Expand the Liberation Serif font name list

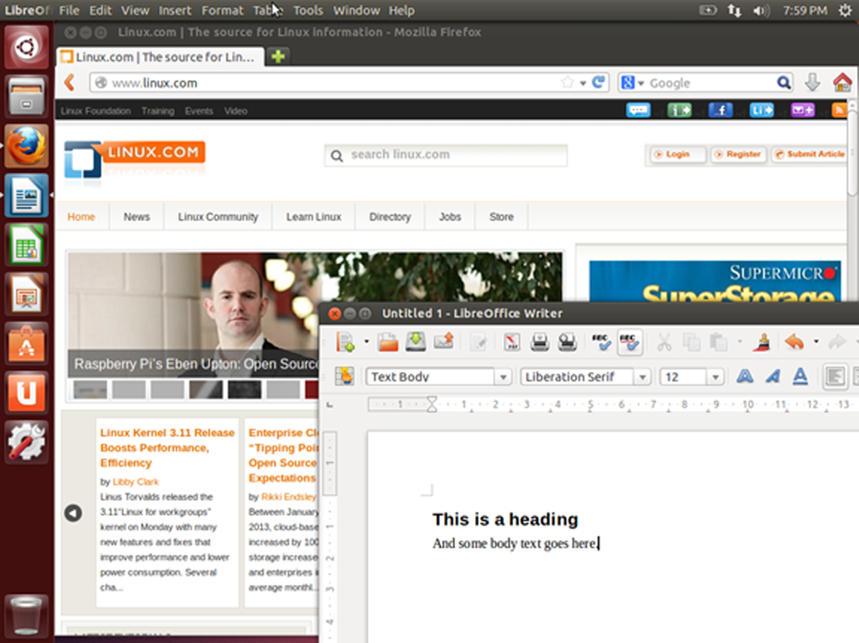[643, 377]
